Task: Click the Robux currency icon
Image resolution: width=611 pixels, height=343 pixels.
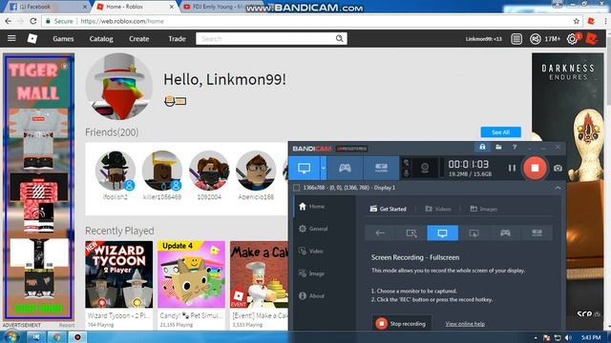Action: pos(535,39)
